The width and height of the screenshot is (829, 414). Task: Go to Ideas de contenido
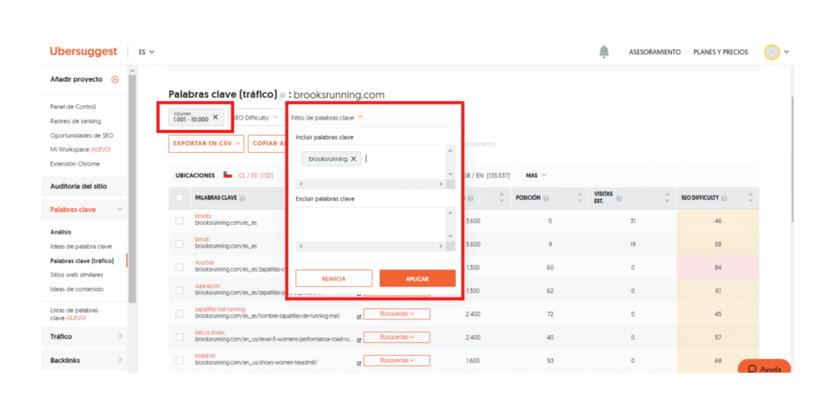click(x=77, y=289)
